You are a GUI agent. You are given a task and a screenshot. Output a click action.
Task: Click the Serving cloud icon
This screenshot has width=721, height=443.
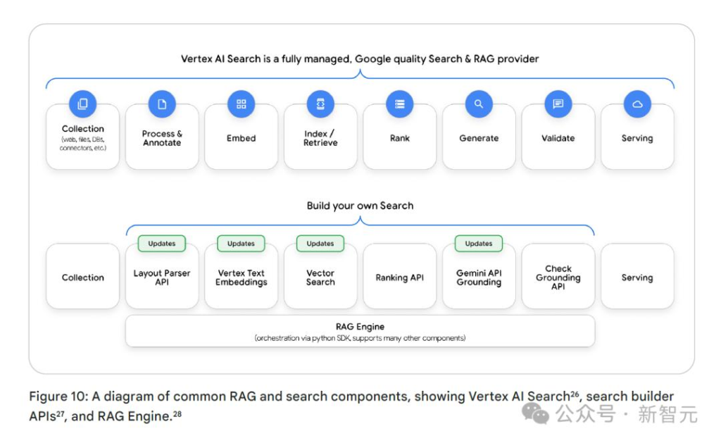637,104
